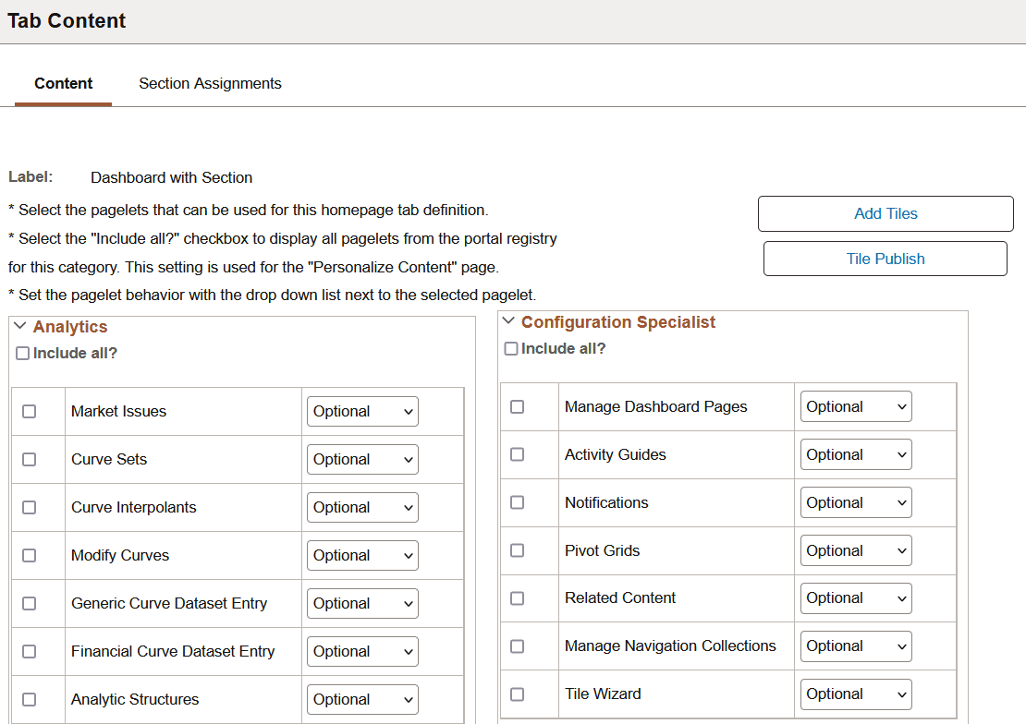Viewport: 1026px width, 724px height.
Task: Check the Market Issues pagelet checkbox
Action: [30, 412]
